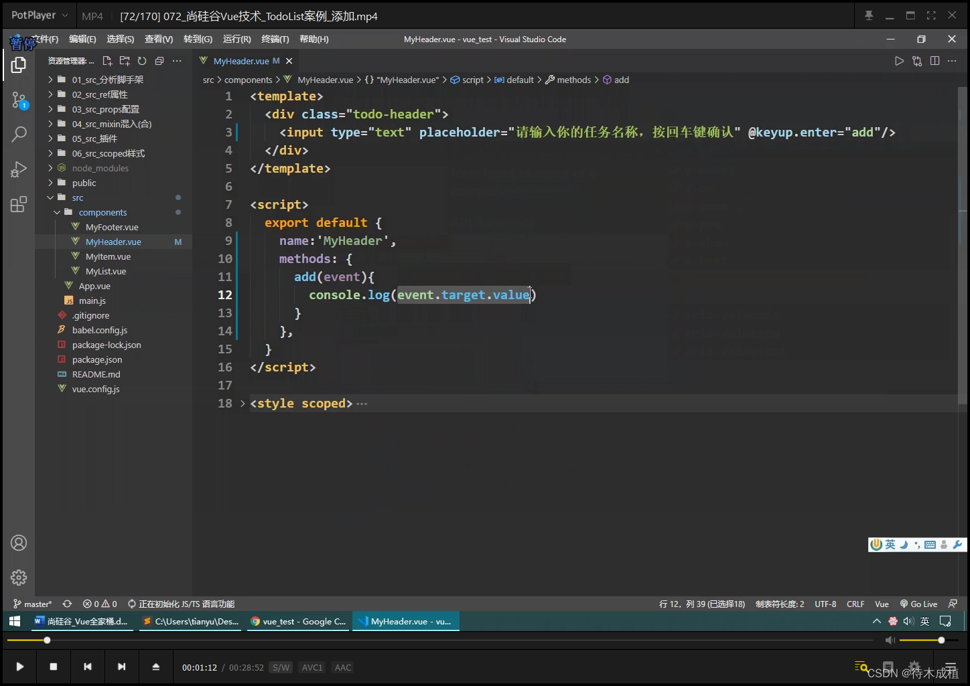Open the Accounts icon in activity bar
Image resolution: width=970 pixels, height=686 pixels.
[x=19, y=543]
